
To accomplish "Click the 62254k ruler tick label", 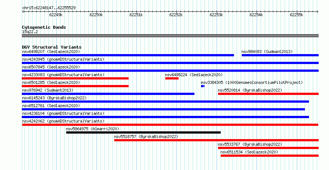I will tap(256, 15).
